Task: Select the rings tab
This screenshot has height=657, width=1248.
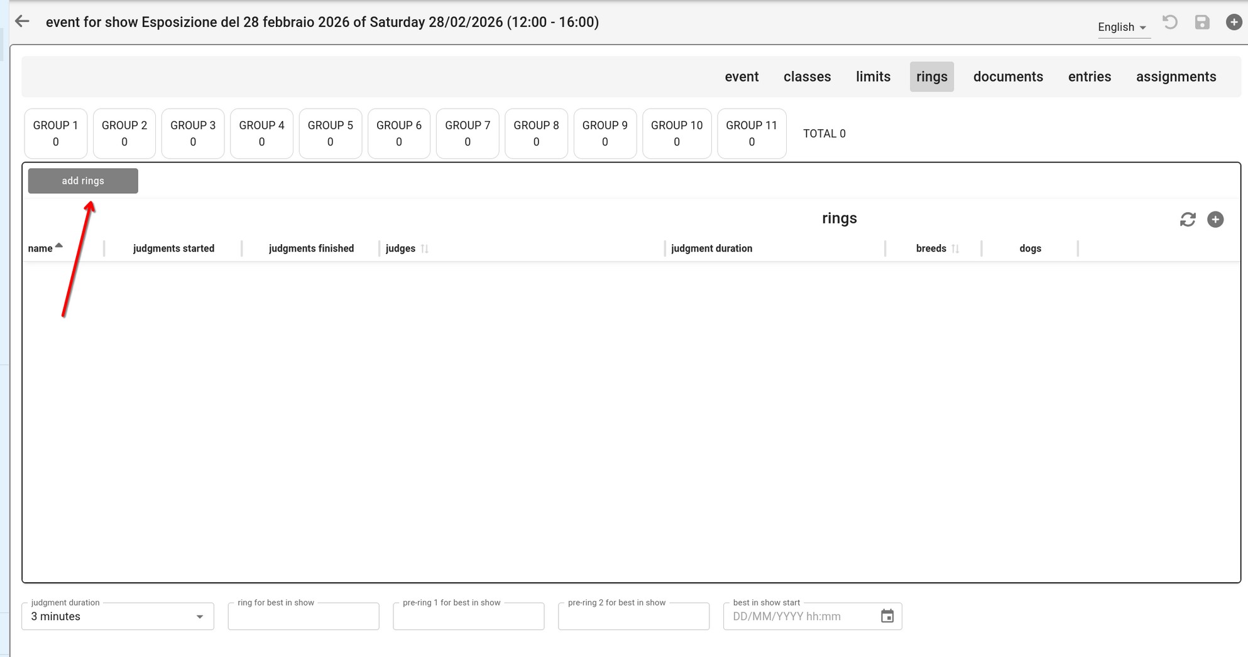Action: tap(931, 77)
